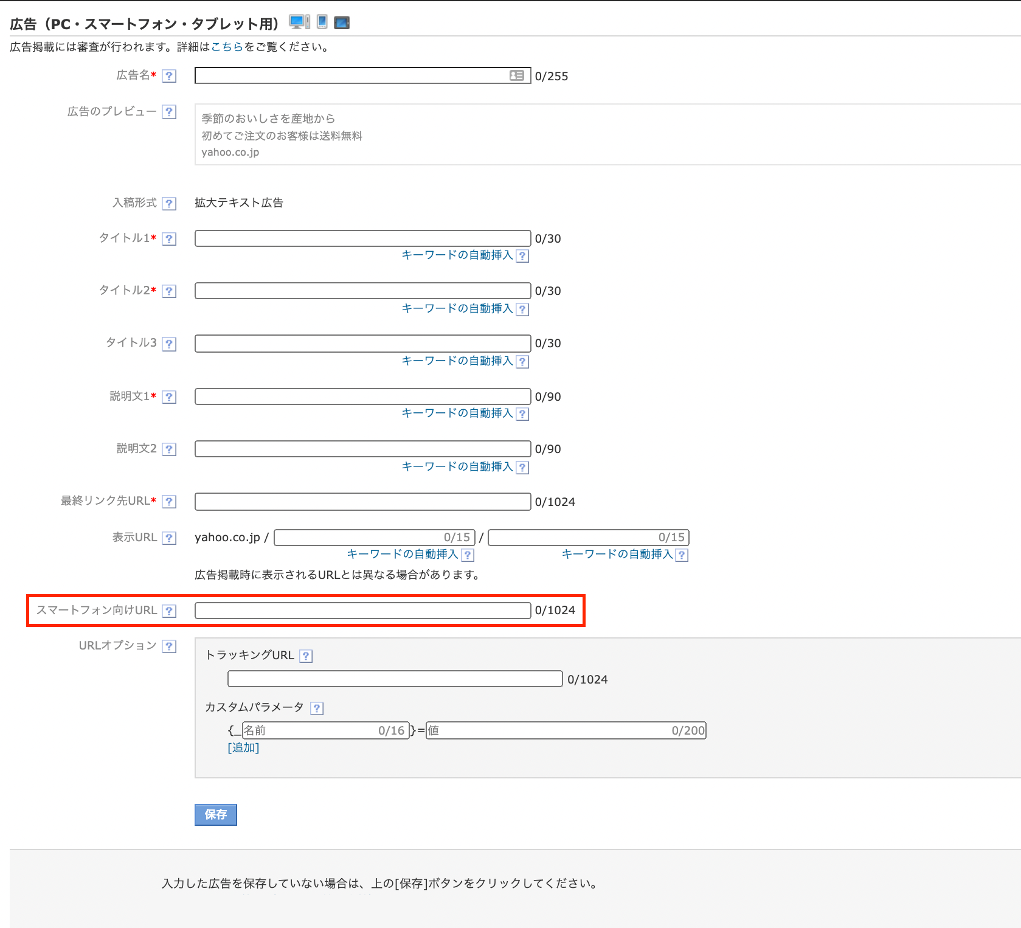Click the contact card icon in 広告名 field
Screen dimensions: 1021x928
pos(517,75)
